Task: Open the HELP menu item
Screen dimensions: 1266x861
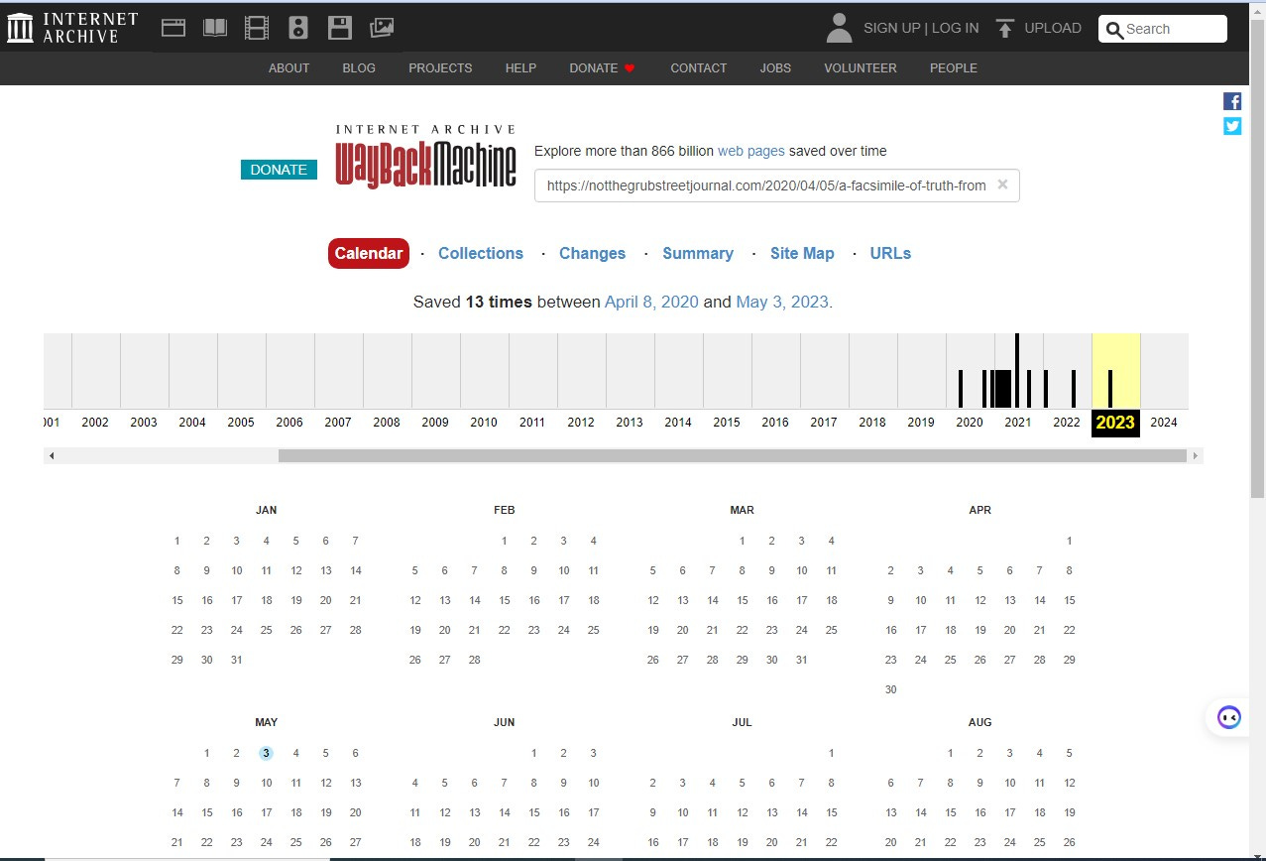Action: click(520, 68)
